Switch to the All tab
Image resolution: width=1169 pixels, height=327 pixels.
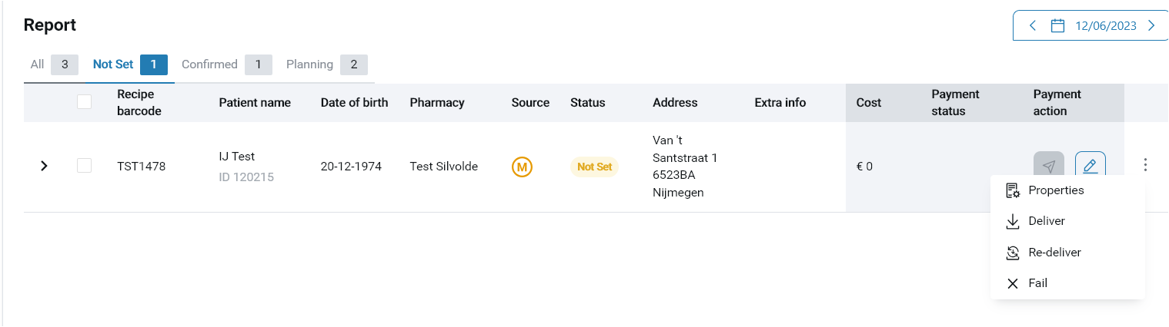coord(38,64)
